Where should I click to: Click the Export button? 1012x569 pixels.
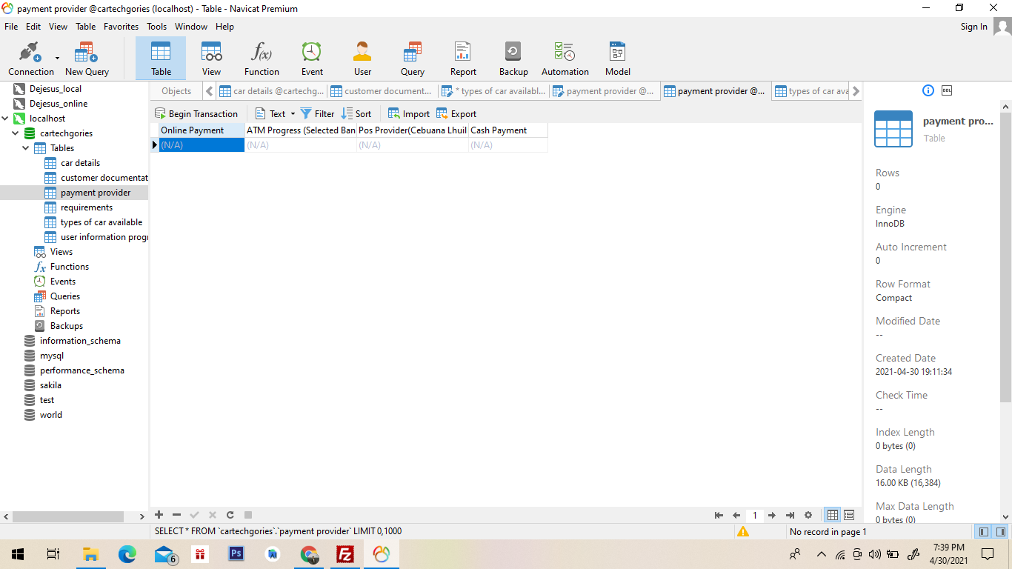tap(456, 114)
